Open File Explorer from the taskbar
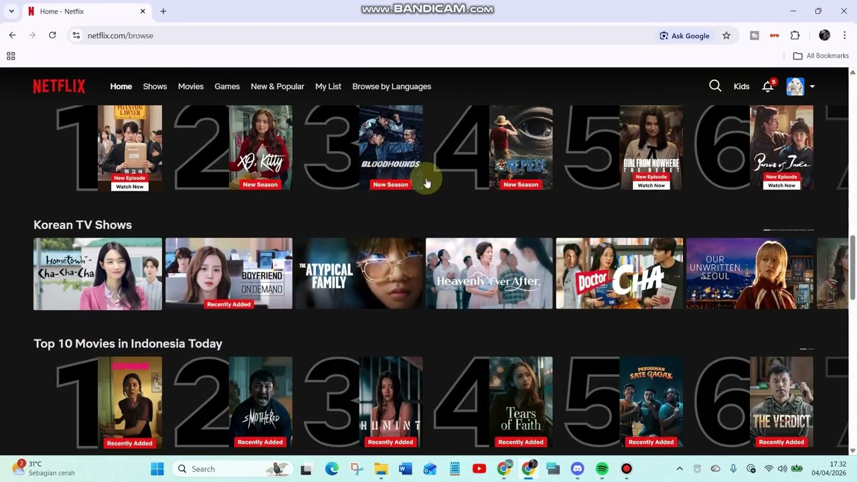Screen dimensions: 857x482 click(x=381, y=469)
